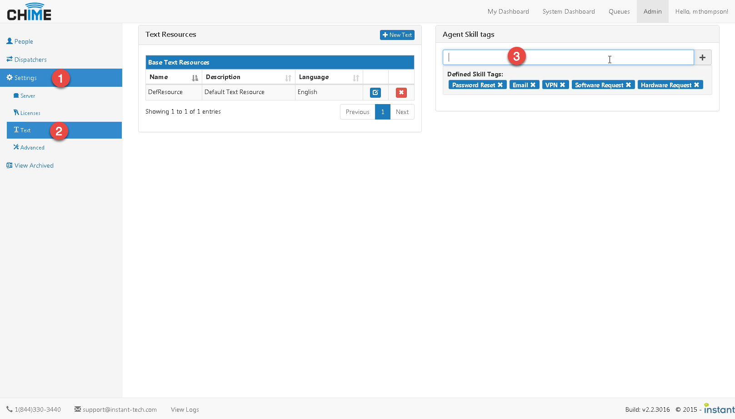Go to Previous page of entries
Image resolution: width=735 pixels, height=419 pixels.
357,112
